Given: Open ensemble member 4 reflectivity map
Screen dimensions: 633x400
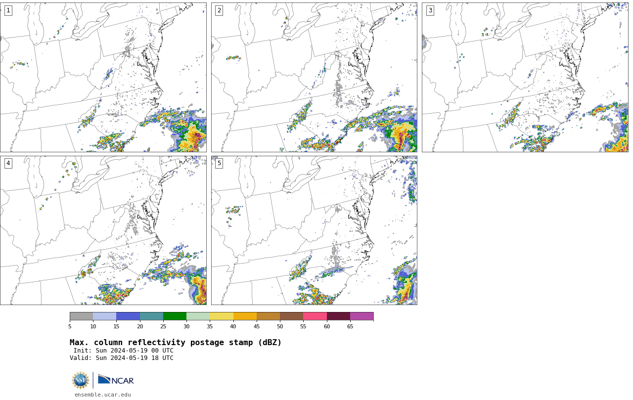Looking at the screenshot, I should click(x=103, y=230).
